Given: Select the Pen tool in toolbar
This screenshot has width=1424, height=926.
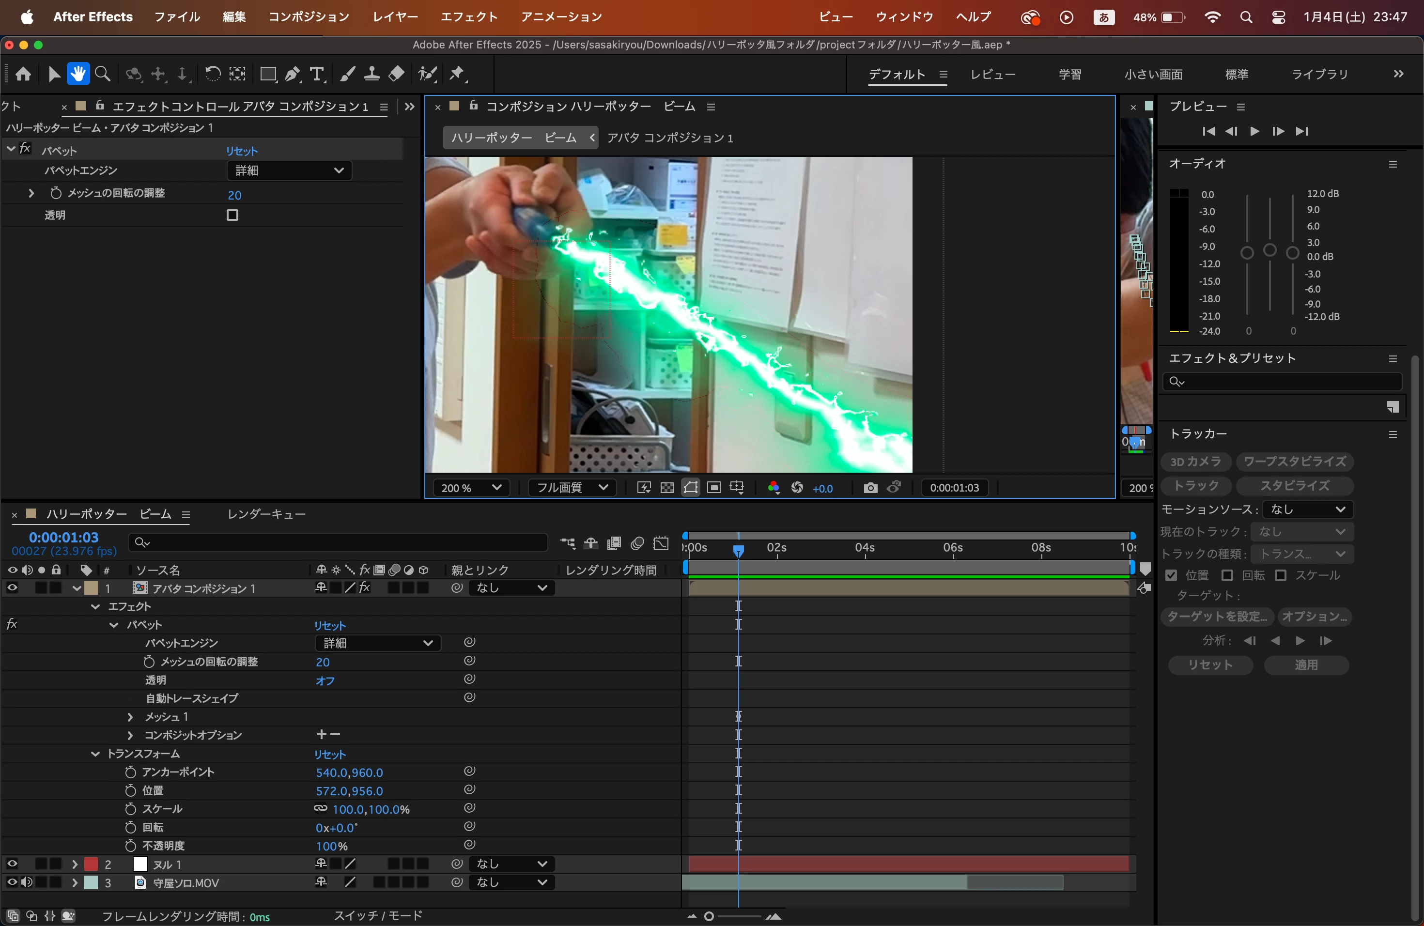Looking at the screenshot, I should click(x=292, y=74).
